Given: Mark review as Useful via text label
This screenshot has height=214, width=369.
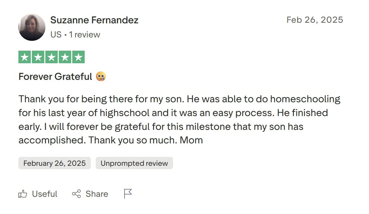Looking at the screenshot, I should [x=44, y=194].
